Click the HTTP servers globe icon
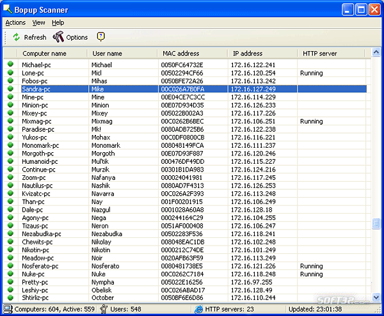The height and width of the screenshot is (316, 384). coord(198,309)
